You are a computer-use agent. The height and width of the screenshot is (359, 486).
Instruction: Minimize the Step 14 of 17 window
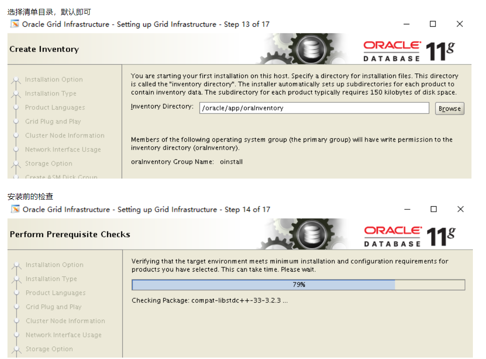407,209
